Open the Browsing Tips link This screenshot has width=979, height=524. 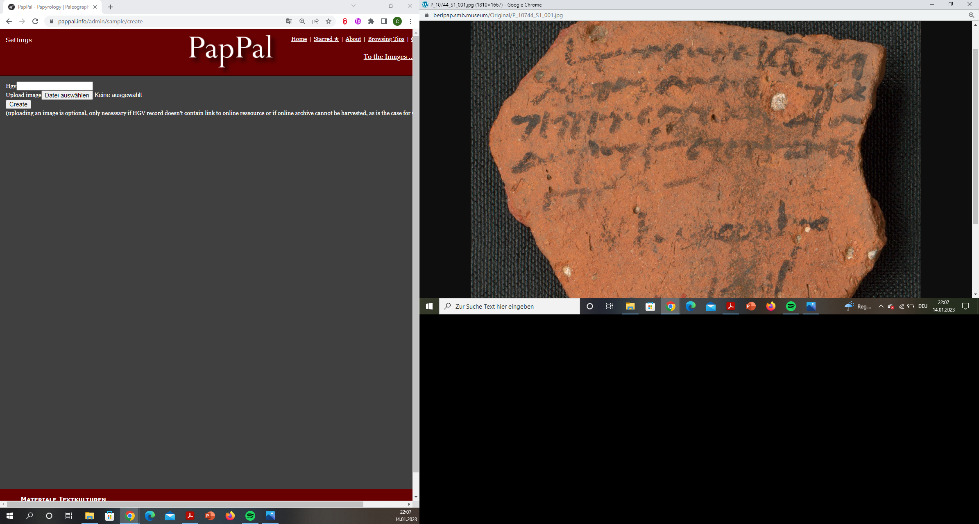pos(386,39)
